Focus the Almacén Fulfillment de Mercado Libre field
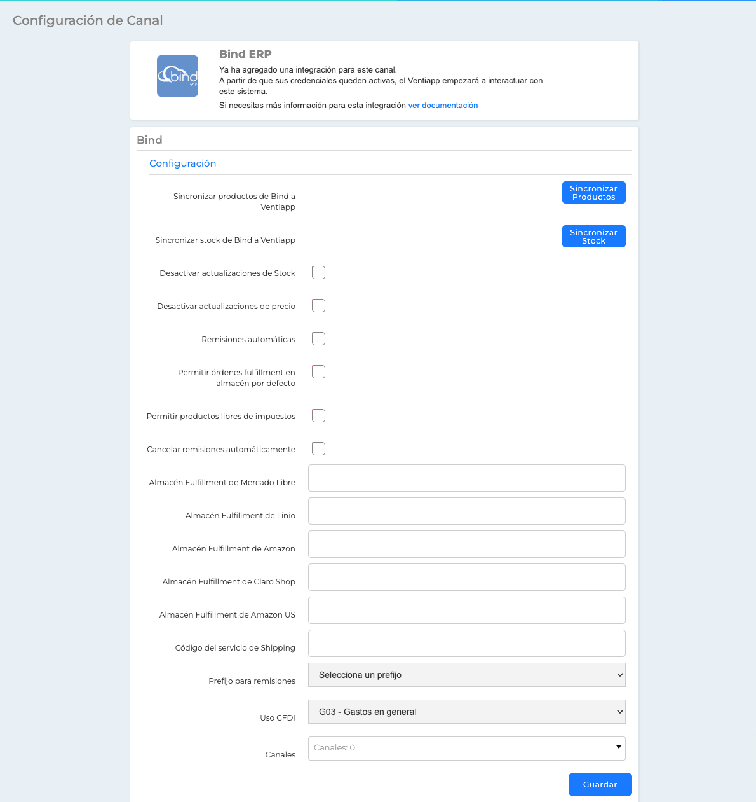 point(466,478)
